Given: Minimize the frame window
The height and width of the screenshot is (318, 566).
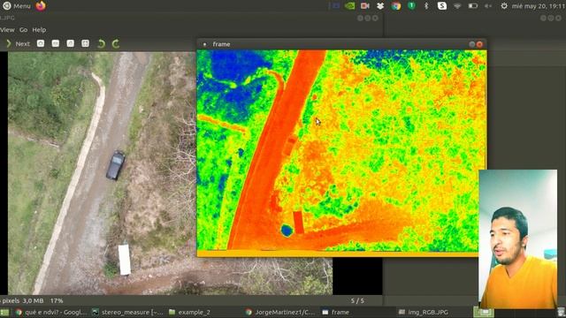Looking at the screenshot, I should 471,44.
